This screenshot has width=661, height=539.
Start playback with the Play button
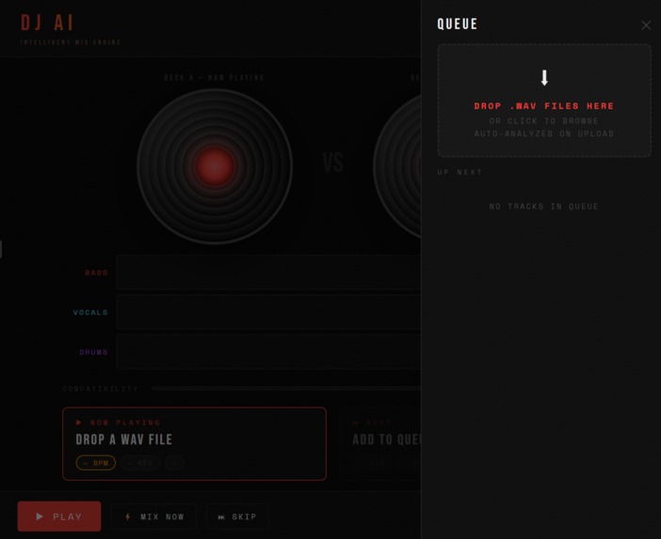59,516
